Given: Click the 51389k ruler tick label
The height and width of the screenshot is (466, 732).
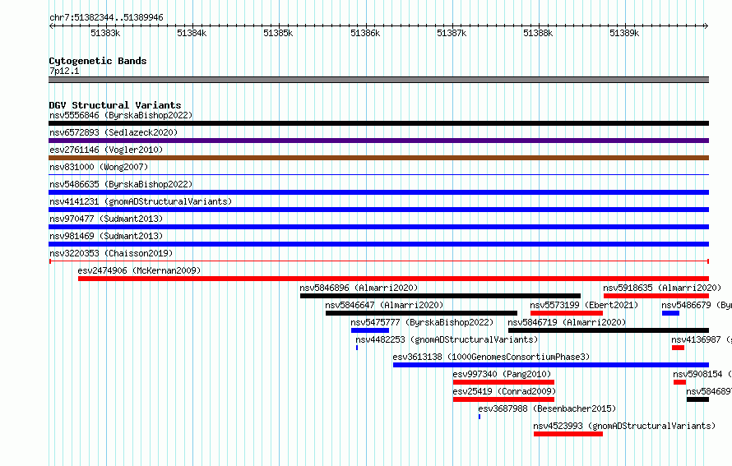Looking at the screenshot, I should (x=624, y=33).
